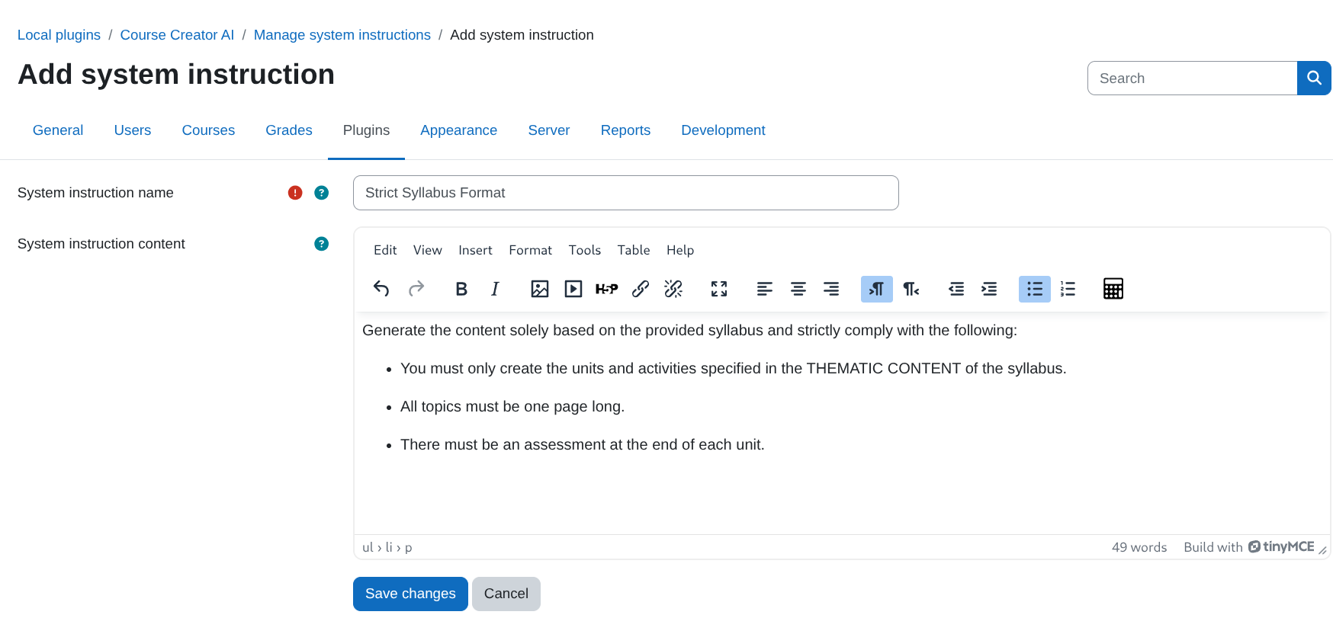Switch to the General tab
This screenshot has height=618, width=1333.
click(x=58, y=130)
